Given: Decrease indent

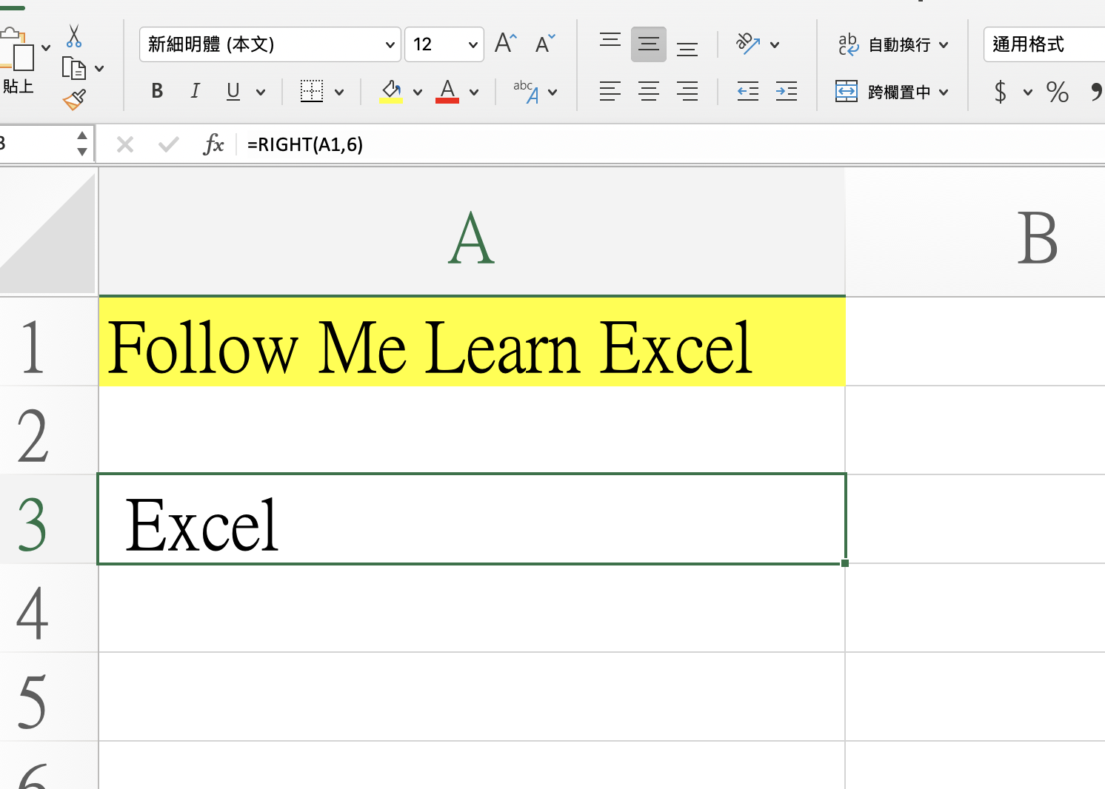Looking at the screenshot, I should (x=748, y=91).
